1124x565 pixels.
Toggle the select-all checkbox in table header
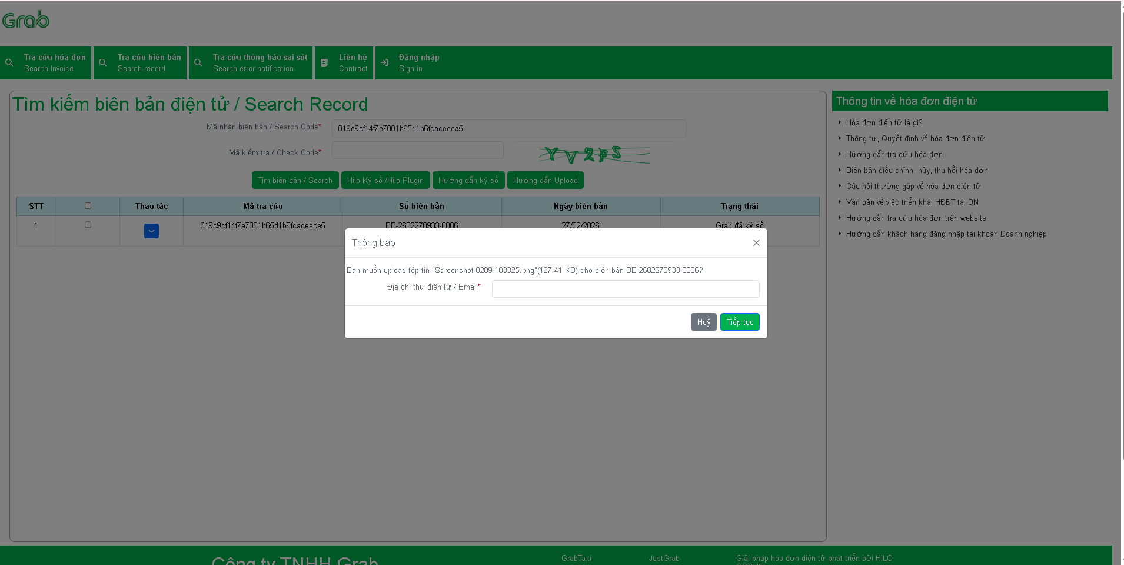tap(88, 206)
